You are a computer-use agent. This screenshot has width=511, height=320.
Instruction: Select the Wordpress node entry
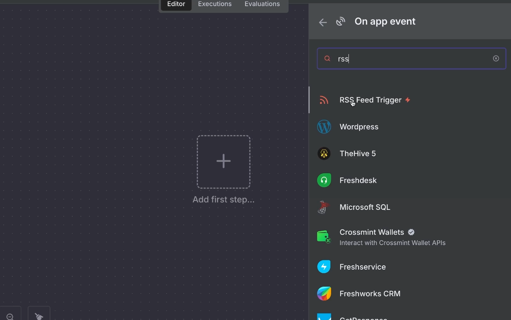[x=410, y=127]
